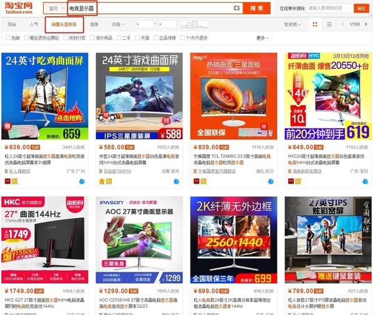
Task: Tick the 7+天内退货 checkbox
Action: [x=182, y=37]
